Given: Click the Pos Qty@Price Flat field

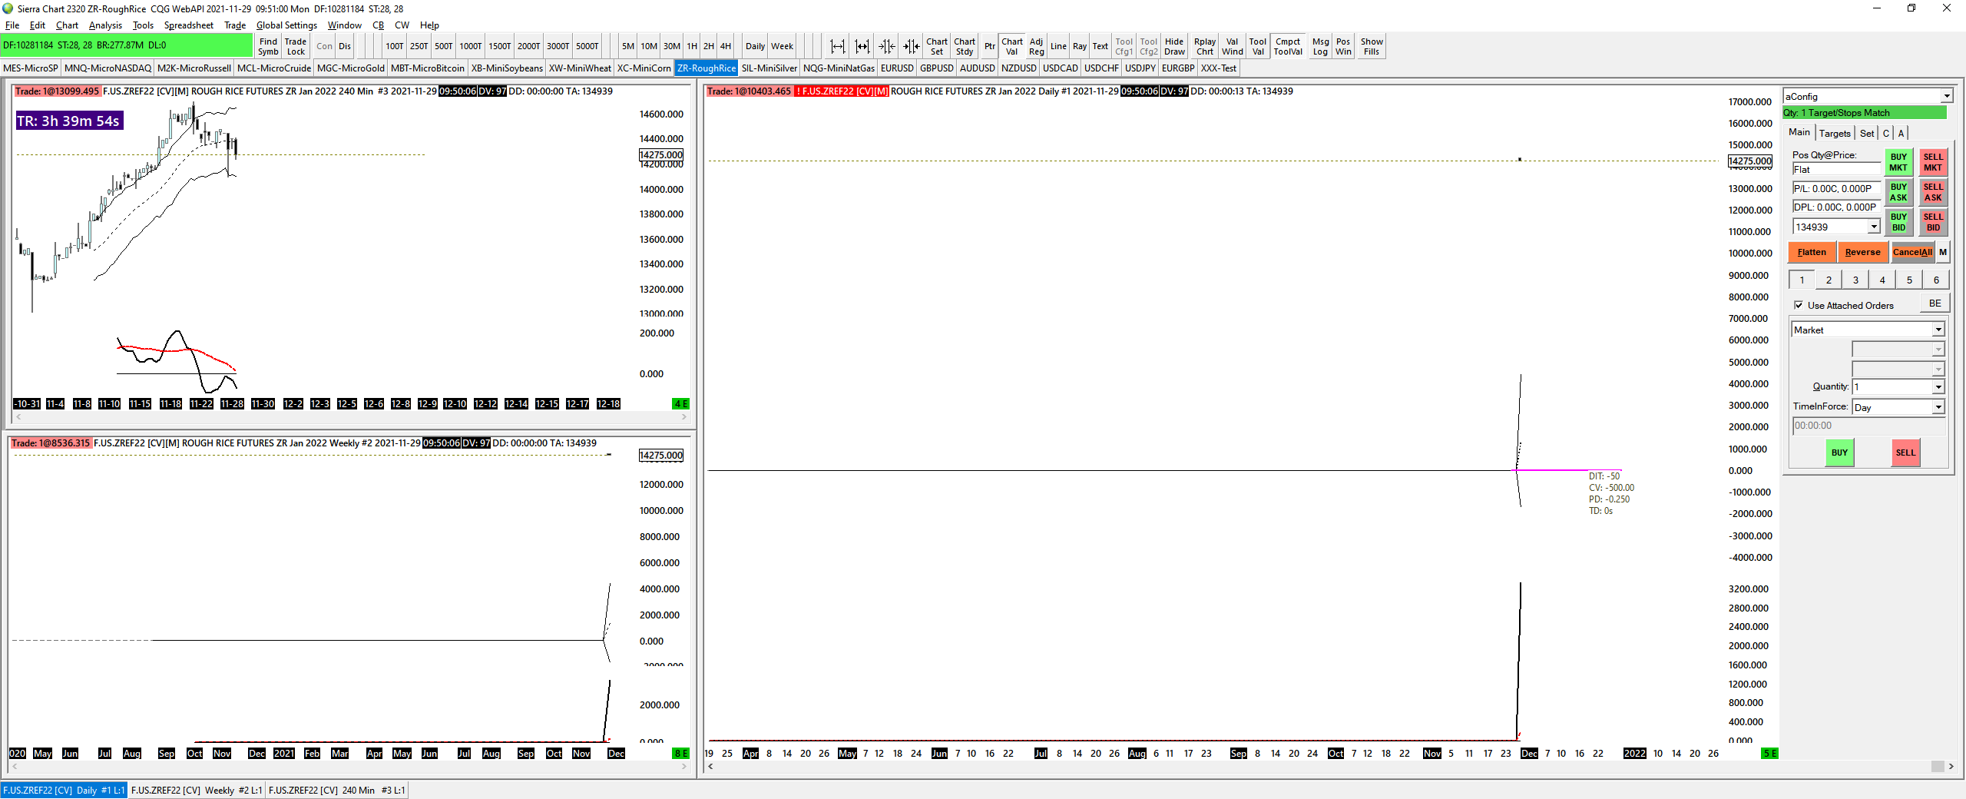Looking at the screenshot, I should point(1836,169).
